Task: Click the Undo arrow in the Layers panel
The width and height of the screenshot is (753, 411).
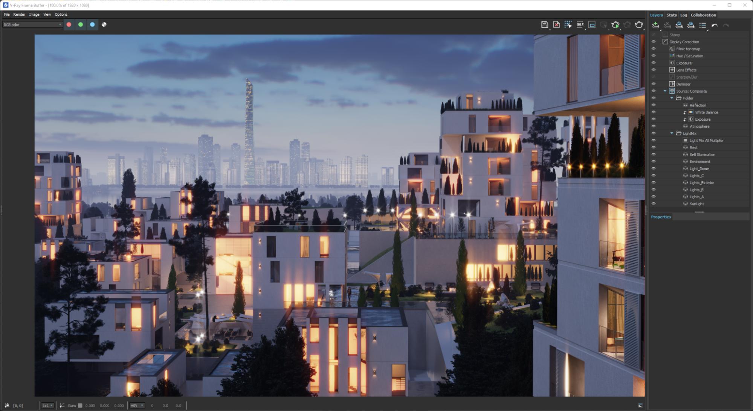Action: pyautogui.click(x=715, y=25)
